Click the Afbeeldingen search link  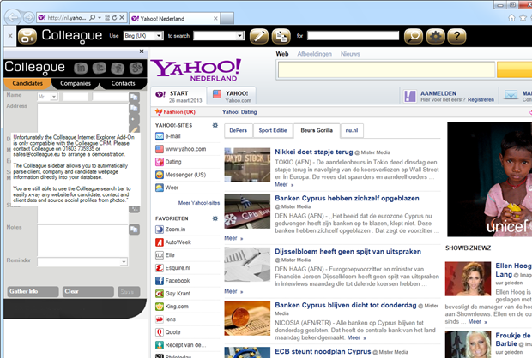pos(315,54)
